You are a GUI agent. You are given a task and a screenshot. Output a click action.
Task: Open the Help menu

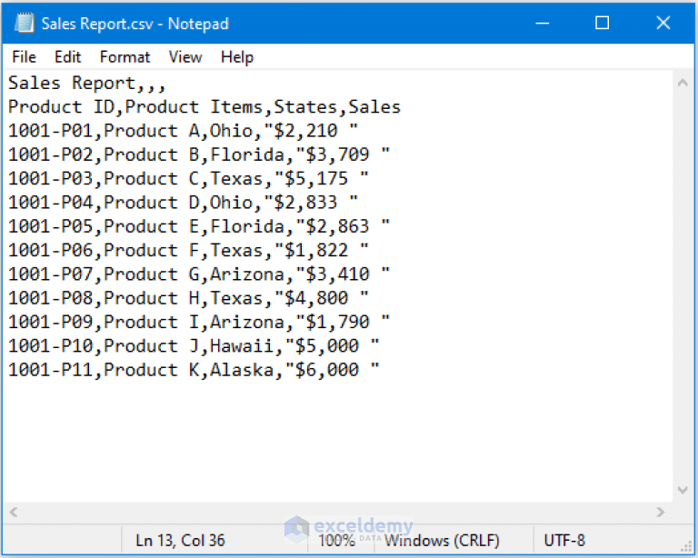pyautogui.click(x=237, y=57)
